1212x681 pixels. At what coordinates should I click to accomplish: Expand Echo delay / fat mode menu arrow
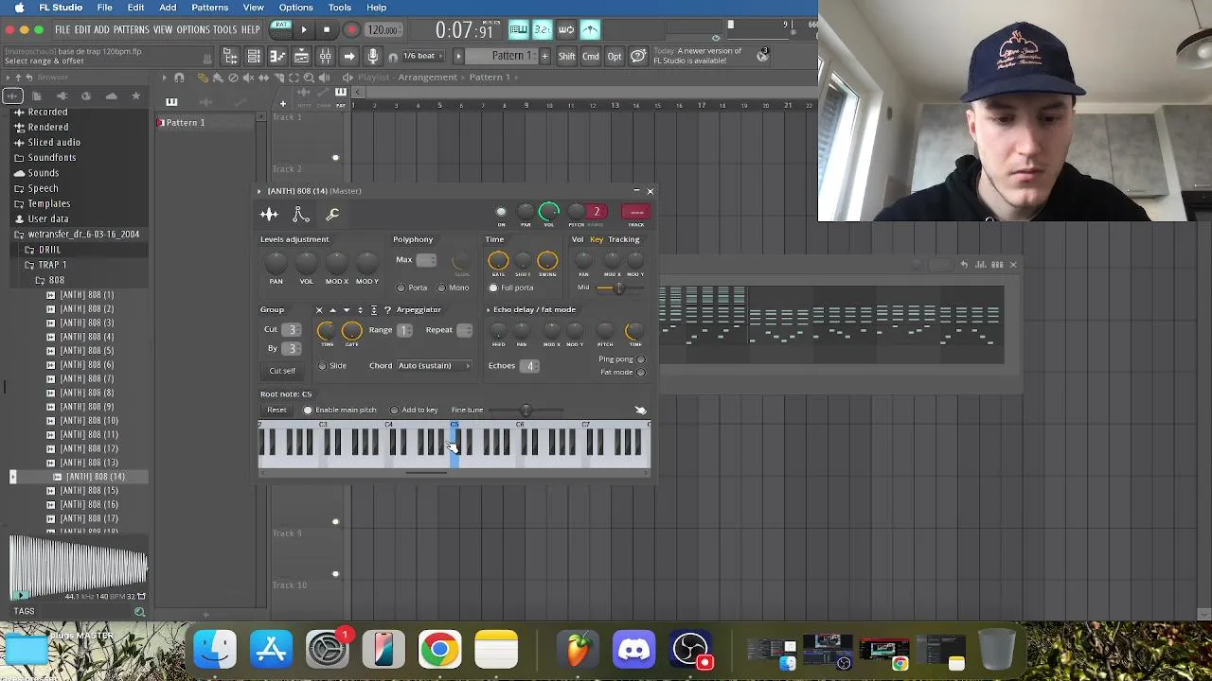[x=489, y=310]
